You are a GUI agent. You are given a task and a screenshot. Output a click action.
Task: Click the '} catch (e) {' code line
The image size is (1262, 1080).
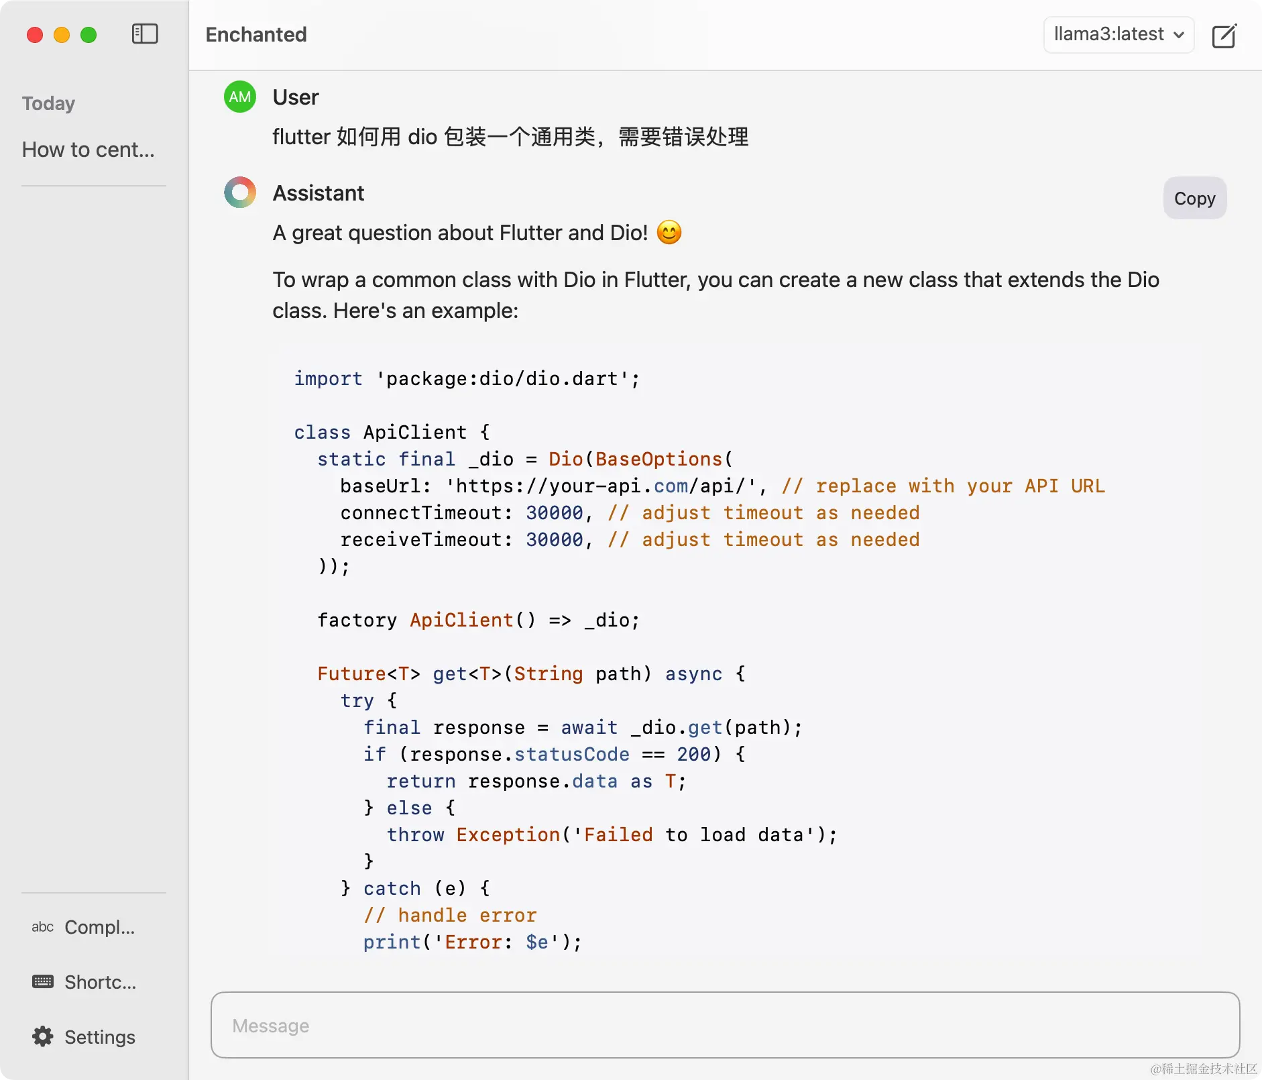[416, 889]
